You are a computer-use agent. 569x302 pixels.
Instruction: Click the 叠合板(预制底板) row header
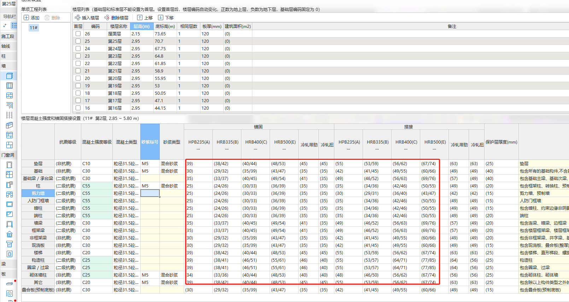click(x=38, y=290)
